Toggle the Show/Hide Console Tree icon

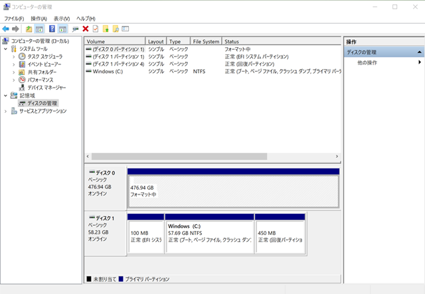[40, 29]
